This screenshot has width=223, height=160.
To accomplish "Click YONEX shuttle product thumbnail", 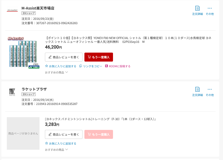I will click(23, 52).
